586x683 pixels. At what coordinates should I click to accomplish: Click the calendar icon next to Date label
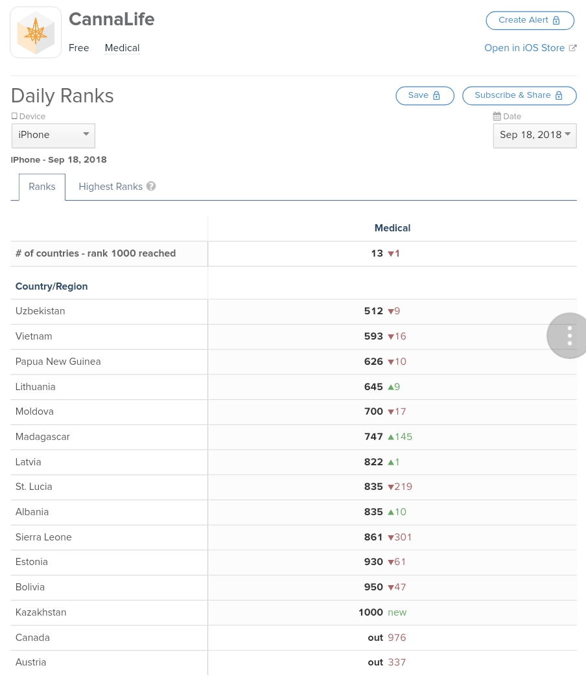(x=497, y=116)
